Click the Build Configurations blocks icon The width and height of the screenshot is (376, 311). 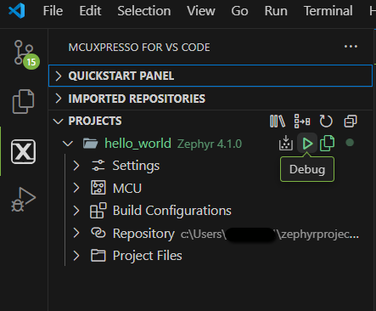(x=98, y=211)
